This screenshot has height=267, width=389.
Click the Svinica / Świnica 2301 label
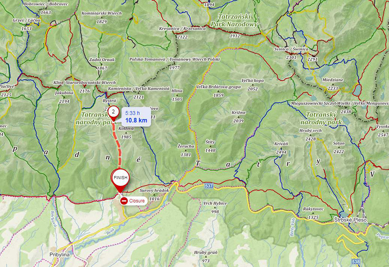click(291, 53)
